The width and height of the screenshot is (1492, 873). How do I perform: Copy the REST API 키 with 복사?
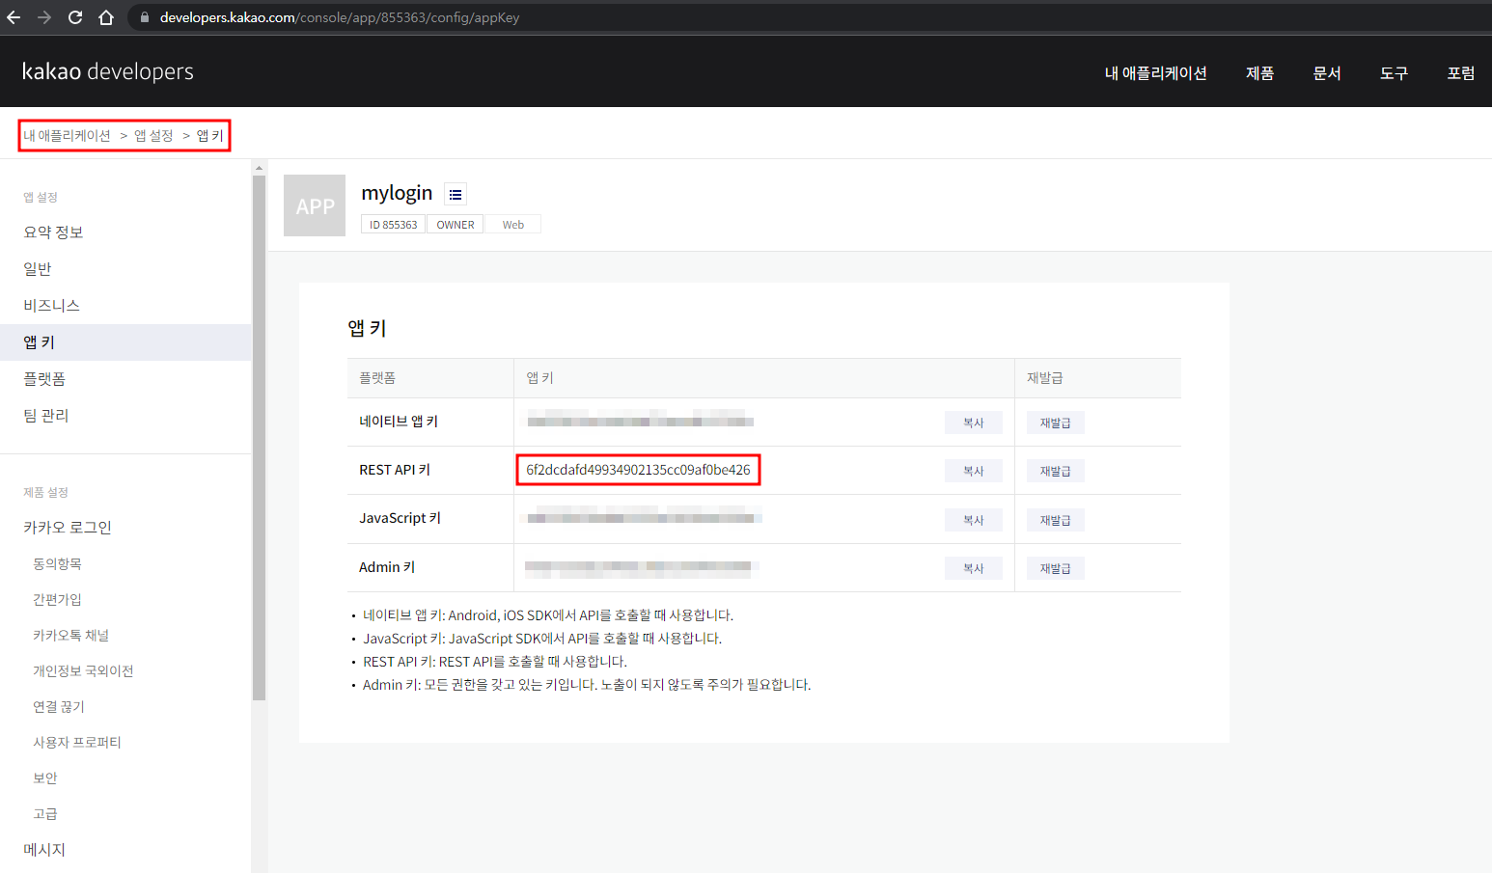(973, 471)
